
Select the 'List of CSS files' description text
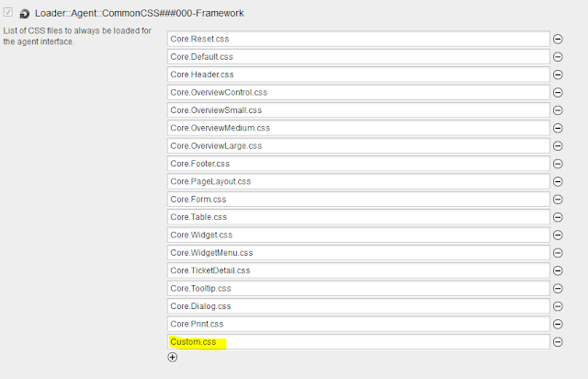(77, 36)
